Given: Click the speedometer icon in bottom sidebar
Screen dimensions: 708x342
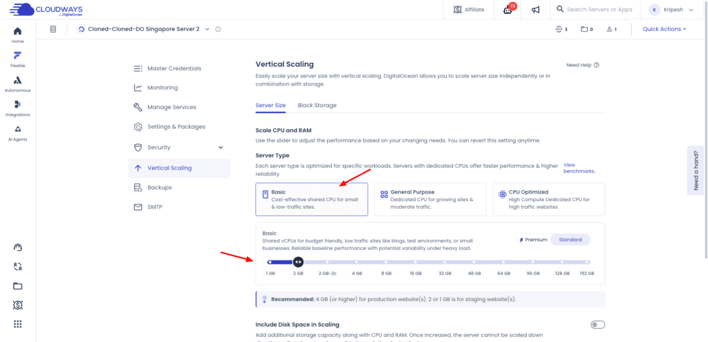Looking at the screenshot, I should coord(17,247).
